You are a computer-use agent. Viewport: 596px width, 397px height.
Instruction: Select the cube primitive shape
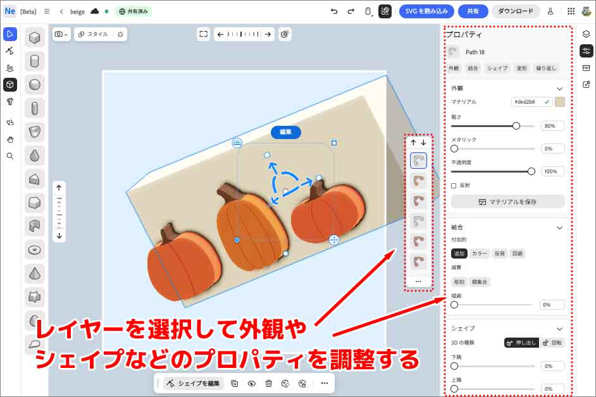[x=34, y=39]
